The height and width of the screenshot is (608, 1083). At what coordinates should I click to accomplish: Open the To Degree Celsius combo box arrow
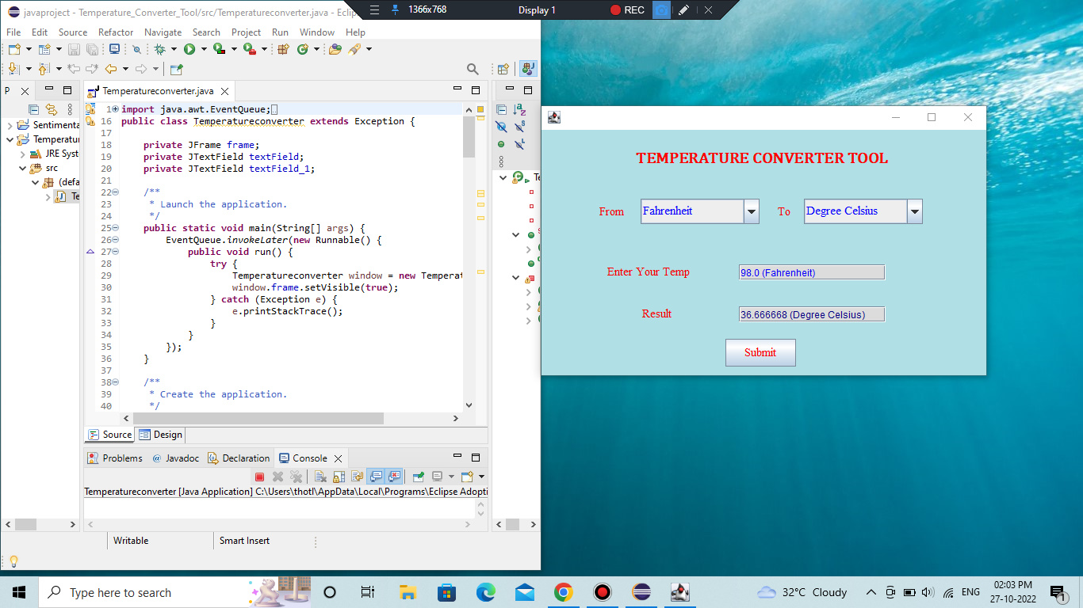tap(915, 211)
